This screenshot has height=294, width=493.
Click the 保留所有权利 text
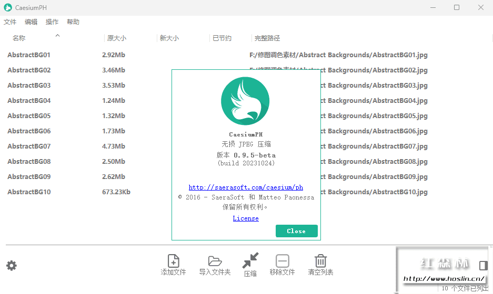pos(245,207)
